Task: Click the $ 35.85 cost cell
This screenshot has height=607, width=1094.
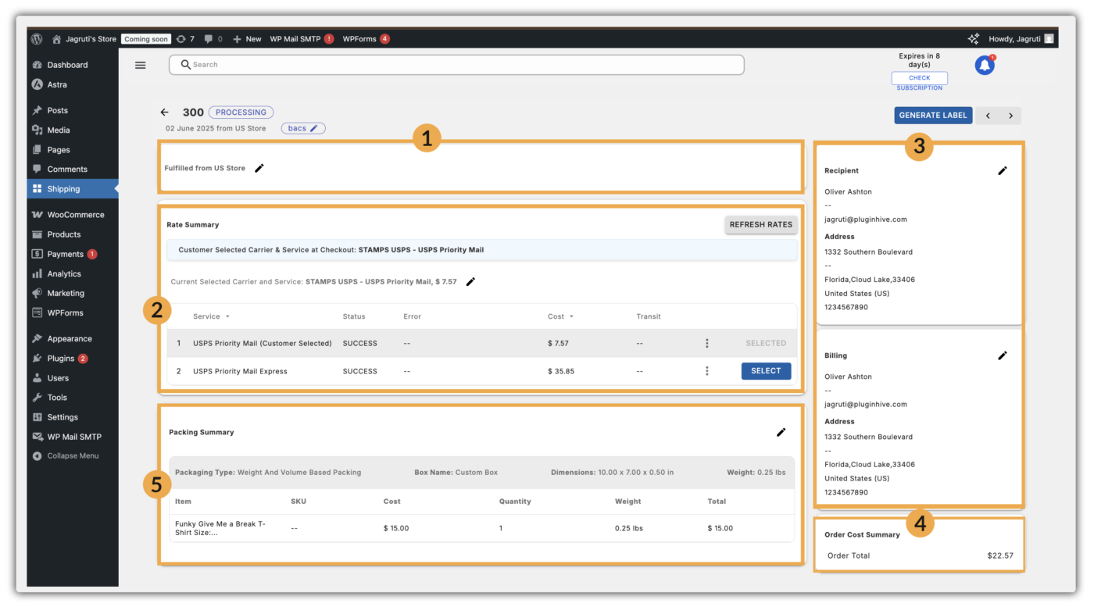Action: [x=561, y=372]
